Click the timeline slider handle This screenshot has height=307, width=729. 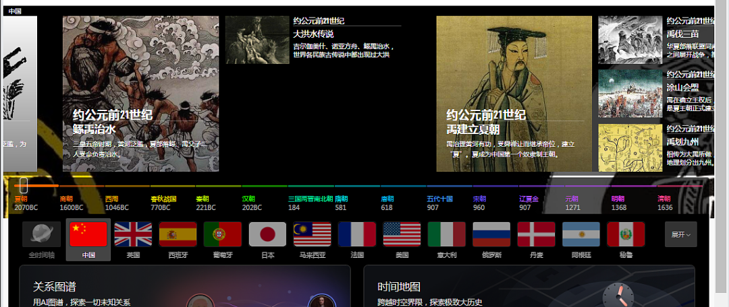24,186
